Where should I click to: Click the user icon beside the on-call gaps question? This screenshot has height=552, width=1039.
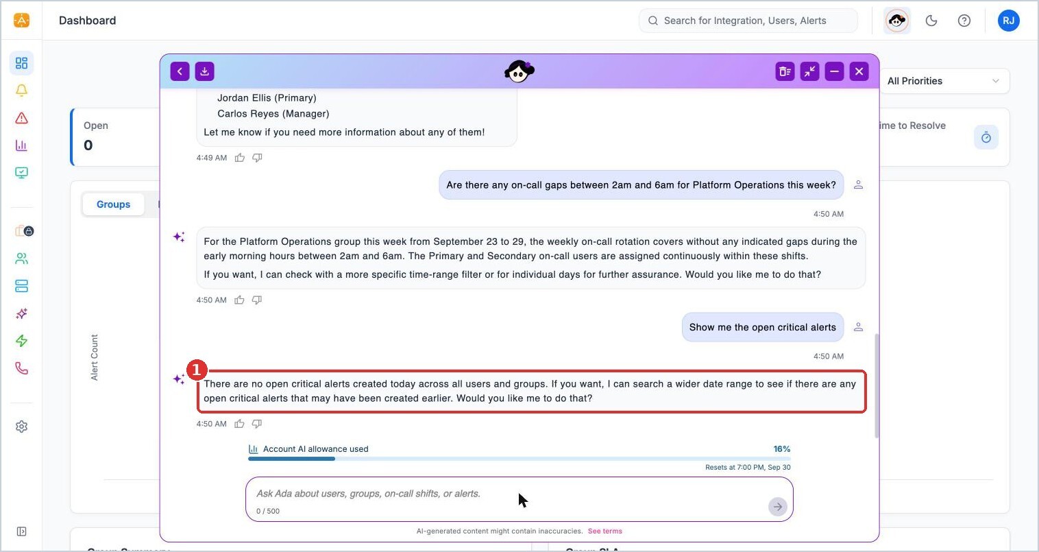(x=858, y=185)
